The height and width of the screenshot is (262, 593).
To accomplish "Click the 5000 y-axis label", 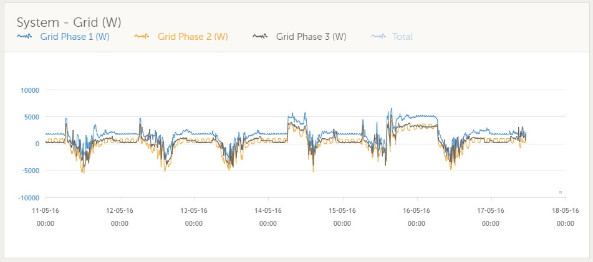I will click(31, 117).
